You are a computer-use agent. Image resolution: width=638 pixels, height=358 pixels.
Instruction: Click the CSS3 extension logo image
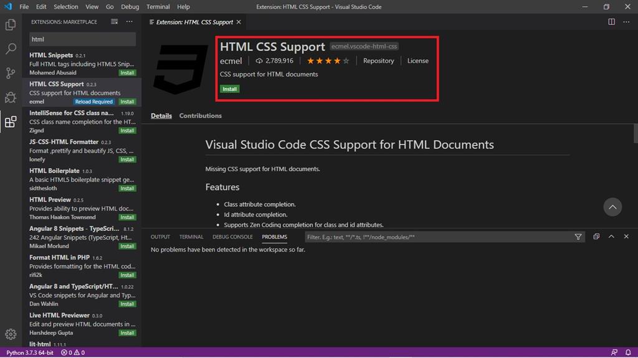[x=180, y=70]
